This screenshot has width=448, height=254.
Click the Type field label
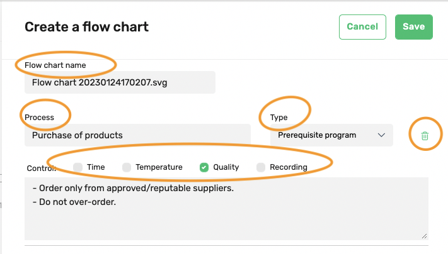point(279,118)
